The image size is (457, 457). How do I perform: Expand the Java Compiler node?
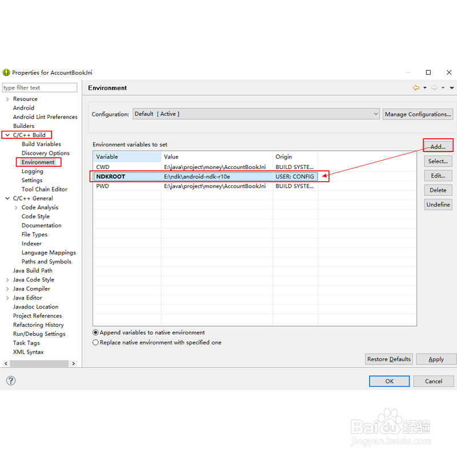(x=7, y=289)
